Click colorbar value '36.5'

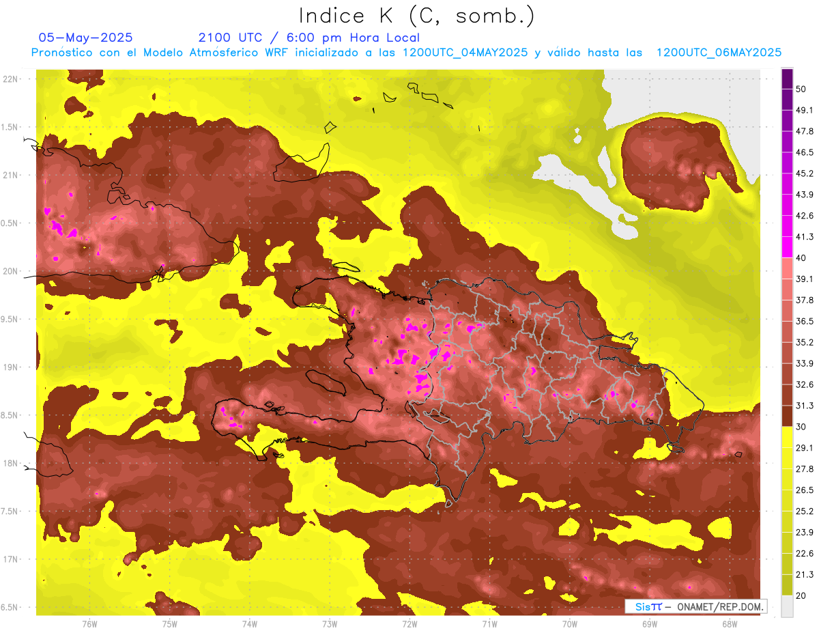pos(805,321)
